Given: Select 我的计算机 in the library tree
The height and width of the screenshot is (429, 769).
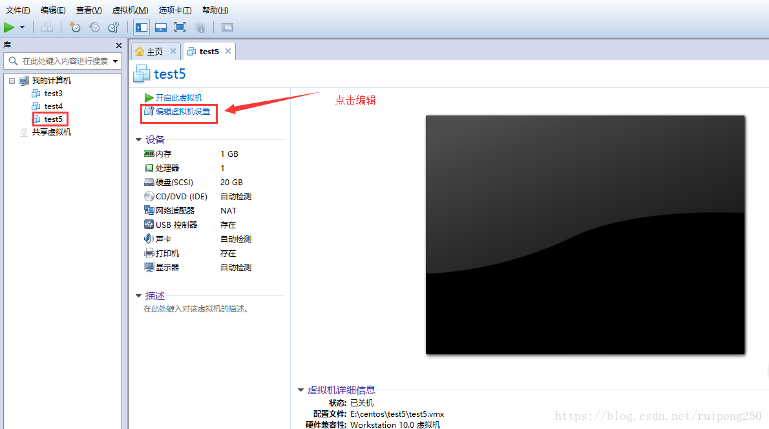Looking at the screenshot, I should 52,80.
